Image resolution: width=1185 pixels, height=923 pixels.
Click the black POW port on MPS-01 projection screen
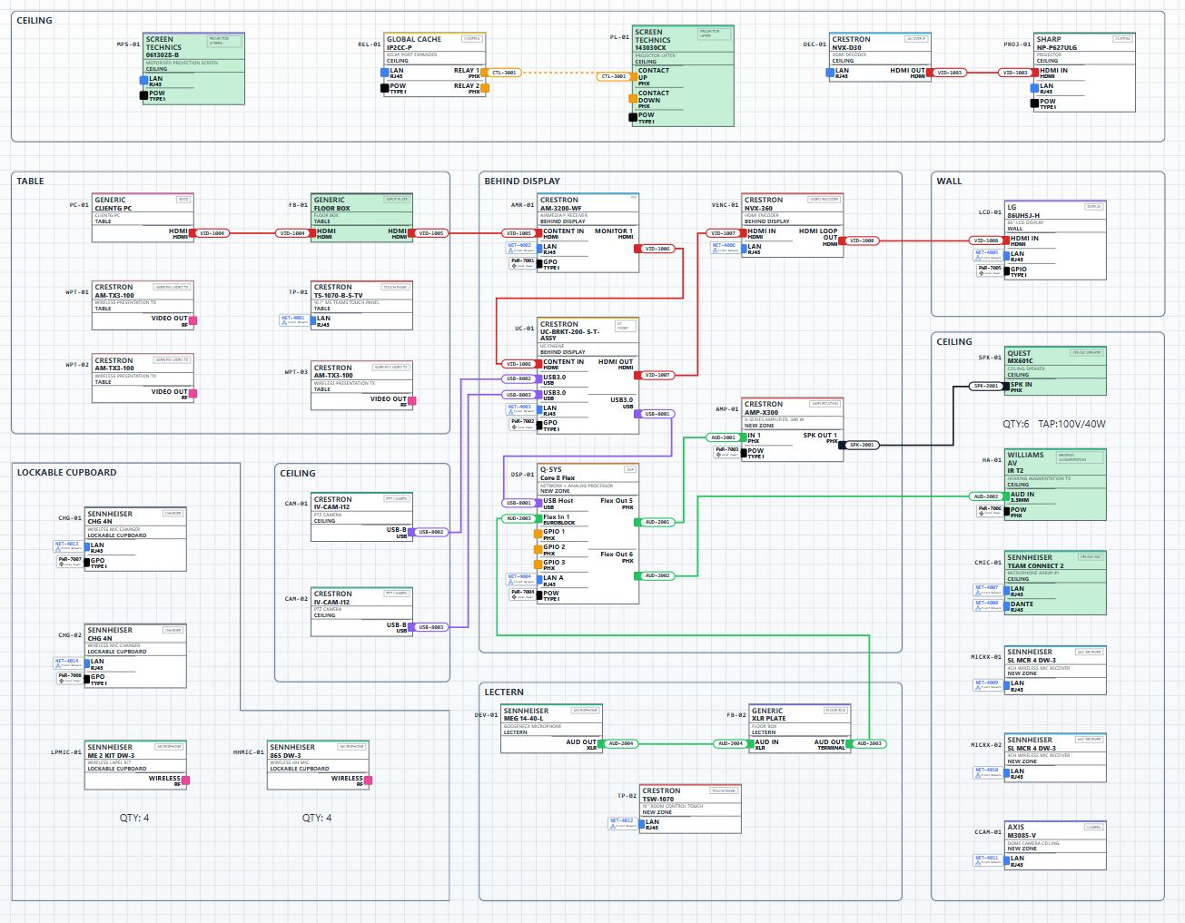pyautogui.click(x=143, y=94)
